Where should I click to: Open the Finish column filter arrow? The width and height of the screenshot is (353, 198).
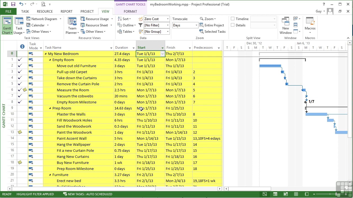point(190,48)
